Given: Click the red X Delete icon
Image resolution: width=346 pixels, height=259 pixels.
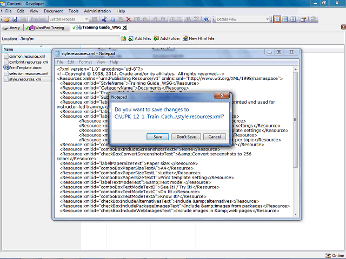Looking at the screenshot, I should [129, 19].
